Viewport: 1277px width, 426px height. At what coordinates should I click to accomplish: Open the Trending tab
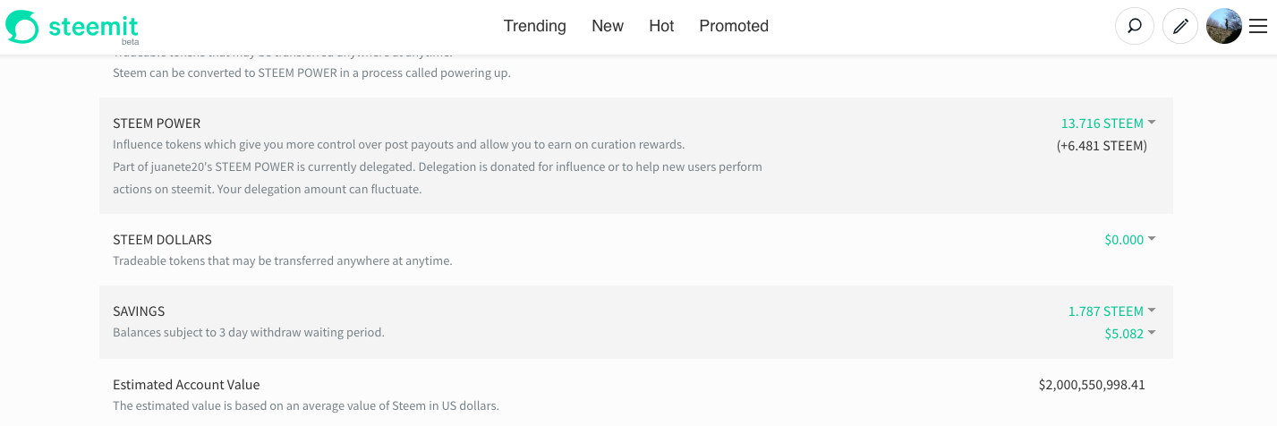[534, 26]
